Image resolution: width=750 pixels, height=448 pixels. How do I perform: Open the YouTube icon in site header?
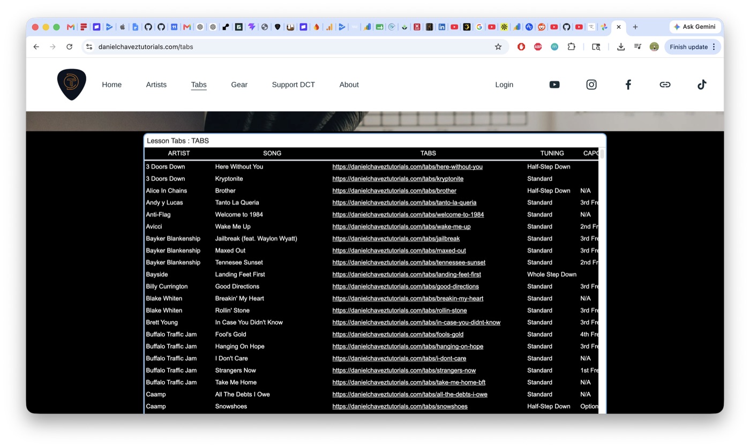point(554,85)
